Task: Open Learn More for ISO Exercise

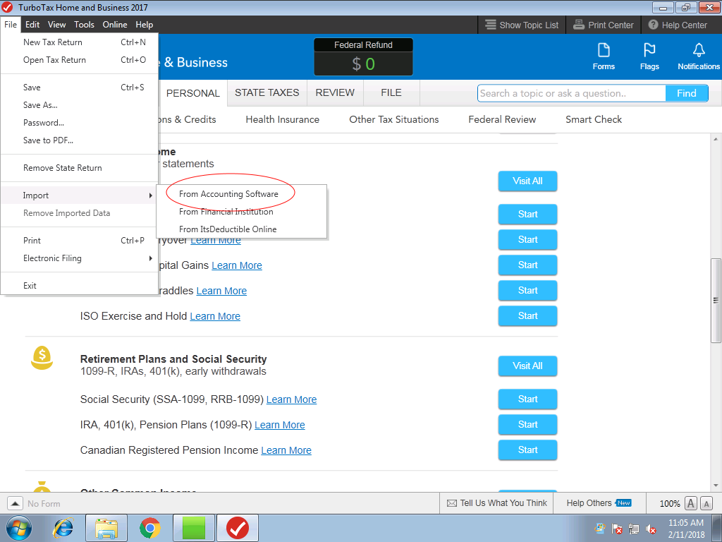Action: tap(215, 316)
